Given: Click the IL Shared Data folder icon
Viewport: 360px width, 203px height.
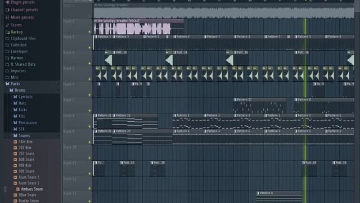Looking at the screenshot, I should coord(7,64).
